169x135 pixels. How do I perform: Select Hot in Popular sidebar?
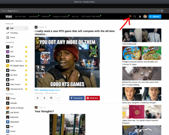[x=17, y=28]
